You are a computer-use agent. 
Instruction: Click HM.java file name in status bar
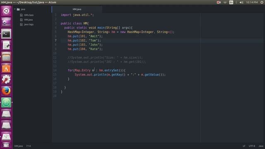18,146
